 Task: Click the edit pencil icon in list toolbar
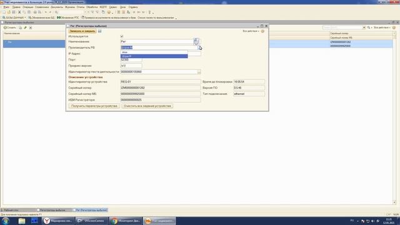point(25,27)
